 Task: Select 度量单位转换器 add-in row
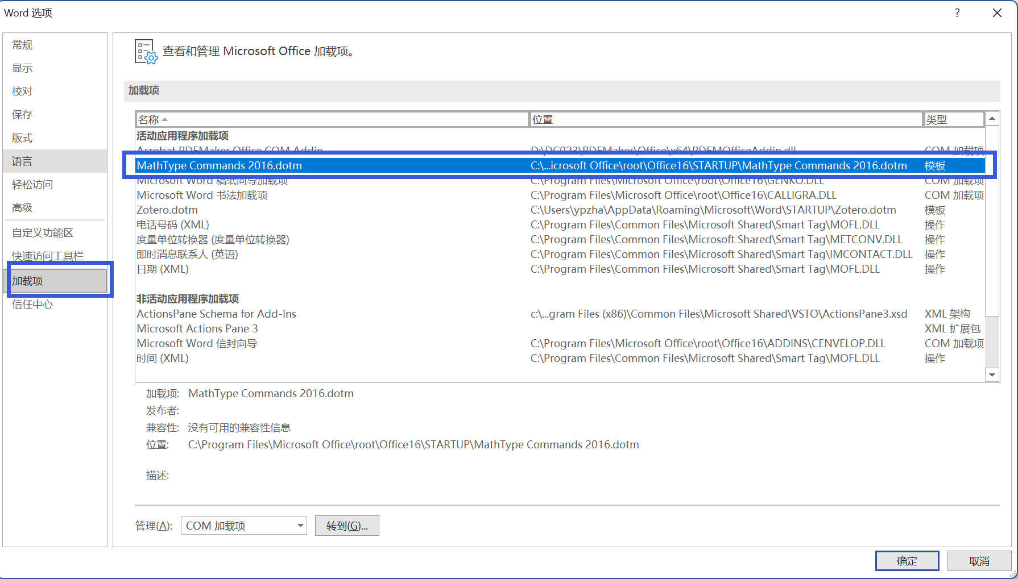(560, 239)
